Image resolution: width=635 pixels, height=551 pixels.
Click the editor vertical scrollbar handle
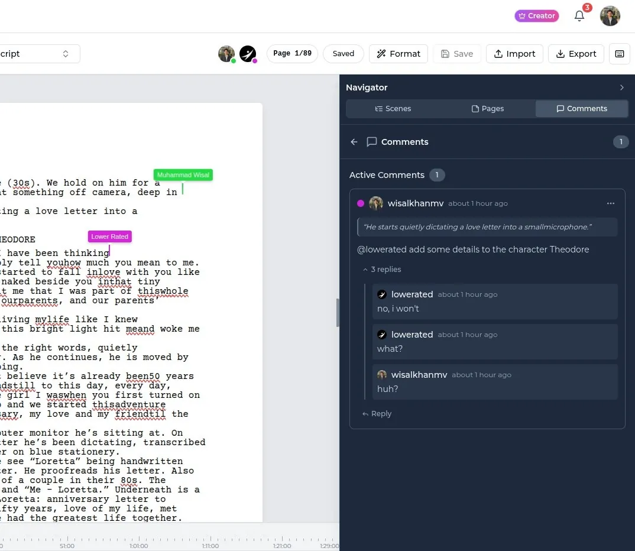tap(338, 313)
